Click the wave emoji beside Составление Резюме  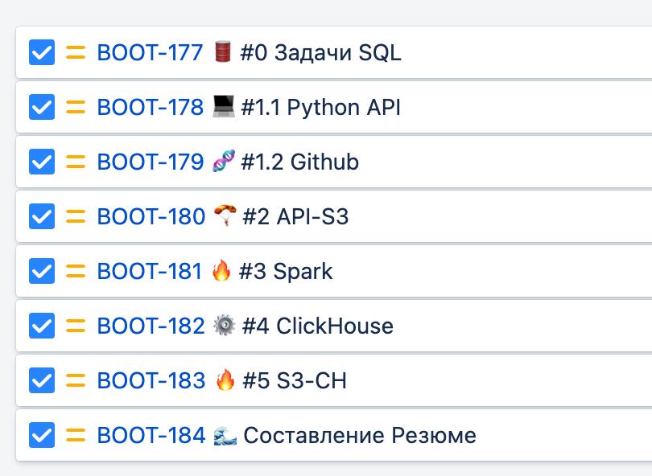(225, 436)
